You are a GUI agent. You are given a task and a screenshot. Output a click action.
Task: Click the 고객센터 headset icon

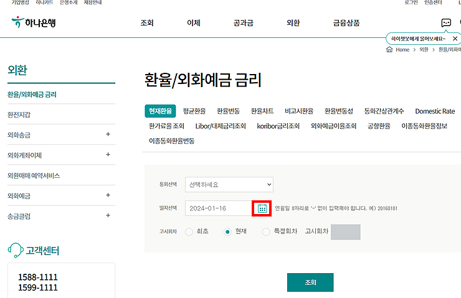16,250
